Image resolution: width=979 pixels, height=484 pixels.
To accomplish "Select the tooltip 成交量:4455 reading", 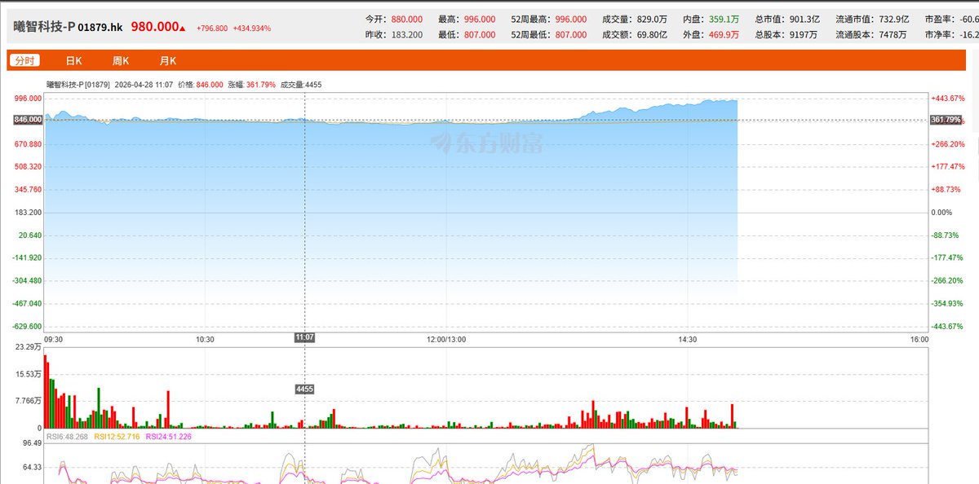I will 302,83.
